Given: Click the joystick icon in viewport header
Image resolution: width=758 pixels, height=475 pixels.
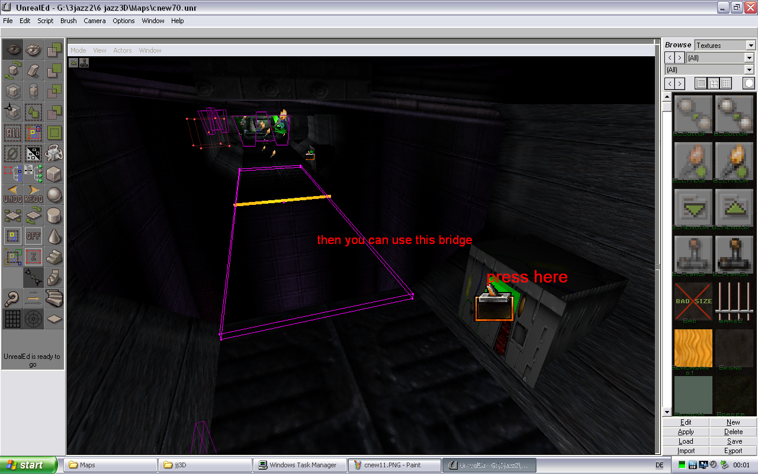Looking at the screenshot, I should pyautogui.click(x=84, y=62).
